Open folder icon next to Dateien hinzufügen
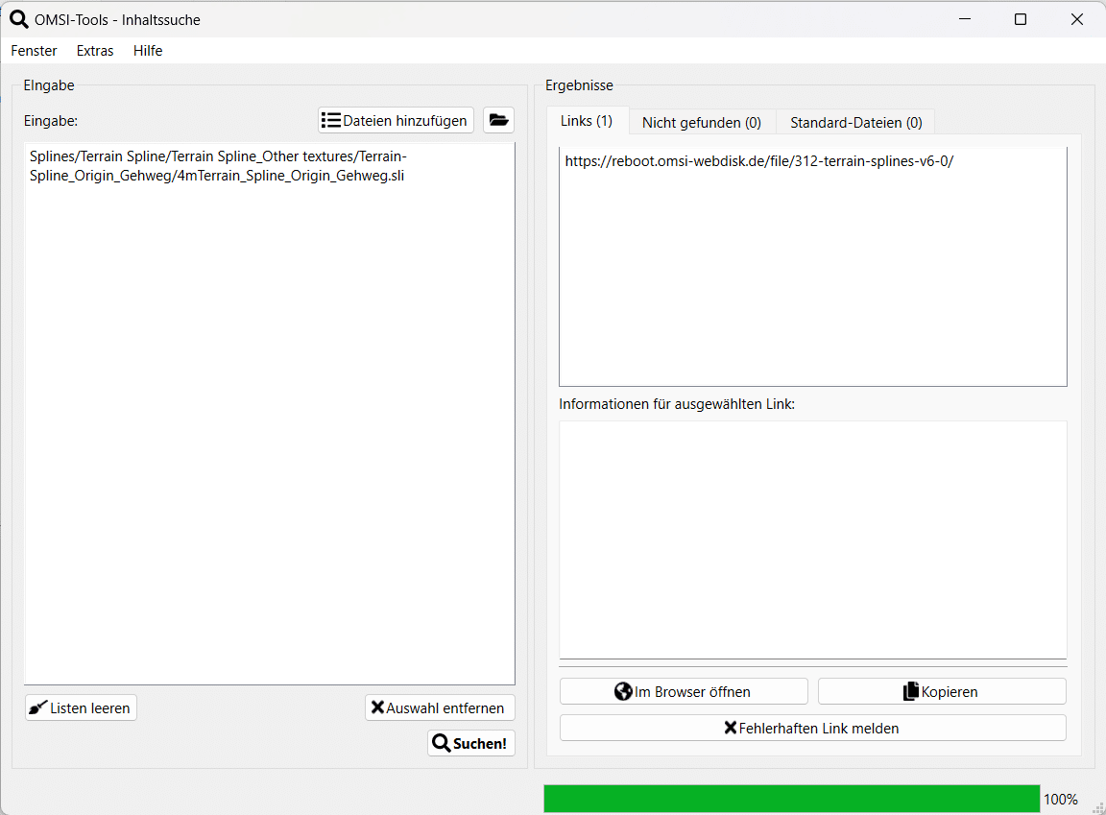1106x815 pixels. click(498, 120)
